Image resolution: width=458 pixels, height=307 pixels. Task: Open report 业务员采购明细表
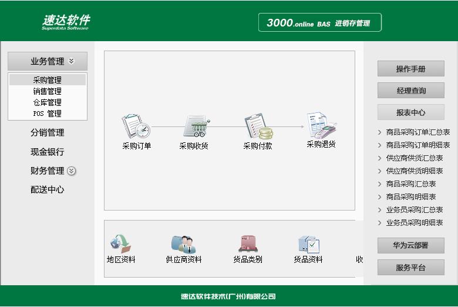tap(415, 223)
